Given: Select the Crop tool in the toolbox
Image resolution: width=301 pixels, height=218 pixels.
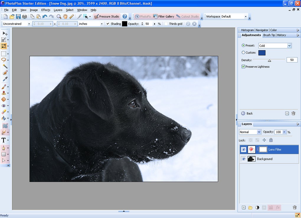Looking at the screenshot, I should click(x=4, y=46).
